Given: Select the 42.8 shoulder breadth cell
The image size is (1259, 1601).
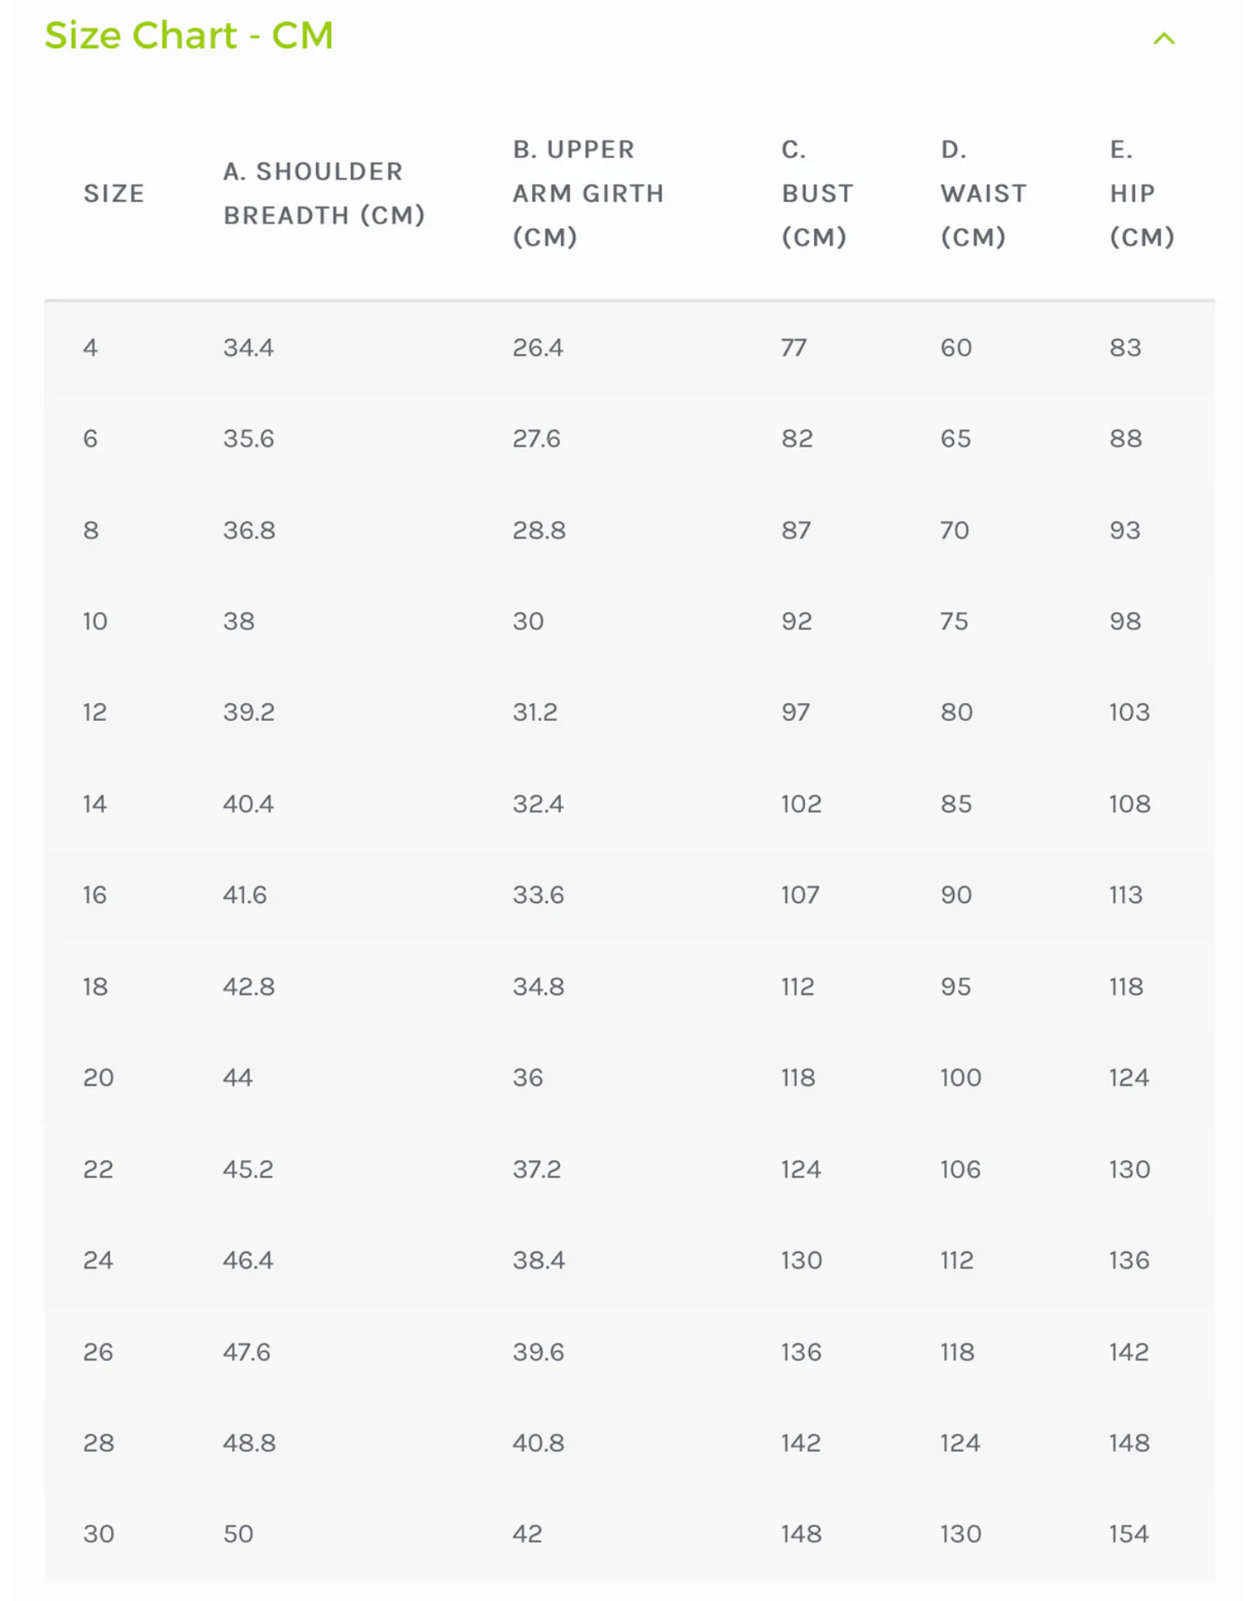Looking at the screenshot, I should click(248, 987).
